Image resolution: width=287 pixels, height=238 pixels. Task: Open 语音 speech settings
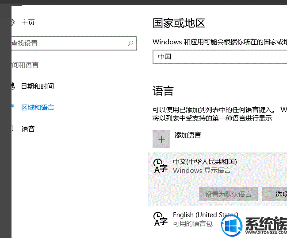[x=28, y=129]
